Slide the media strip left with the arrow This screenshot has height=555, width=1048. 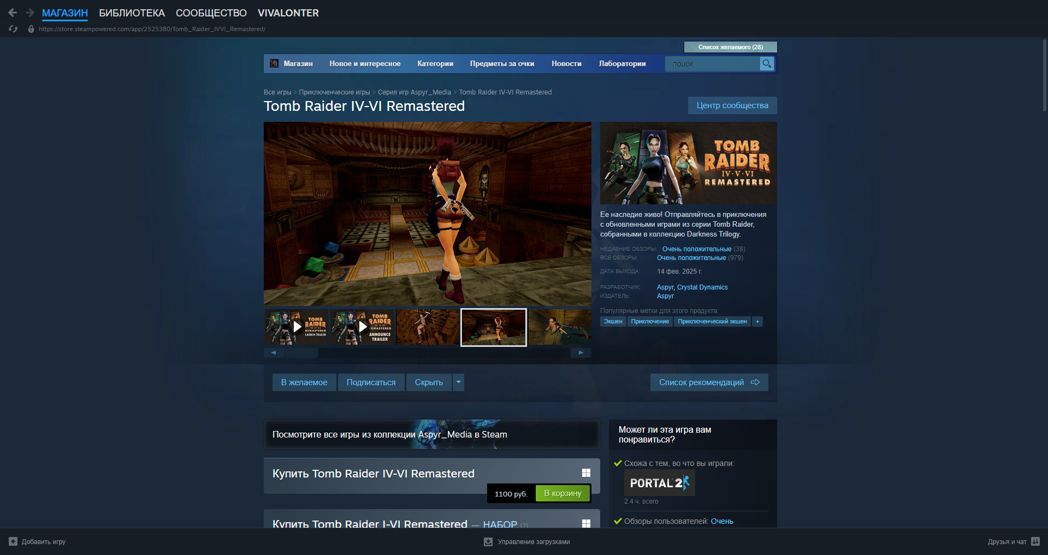point(274,353)
